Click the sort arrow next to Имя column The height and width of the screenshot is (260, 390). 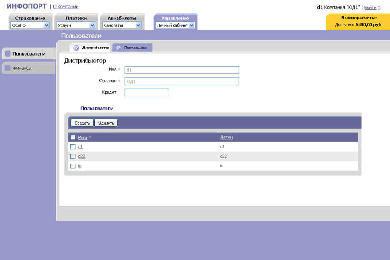(90, 137)
